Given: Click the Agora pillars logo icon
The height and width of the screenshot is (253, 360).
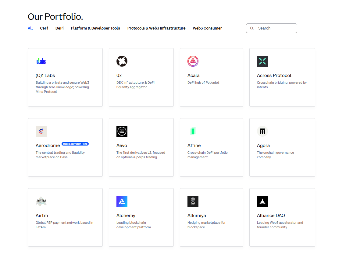Looking at the screenshot, I should click(262, 131).
